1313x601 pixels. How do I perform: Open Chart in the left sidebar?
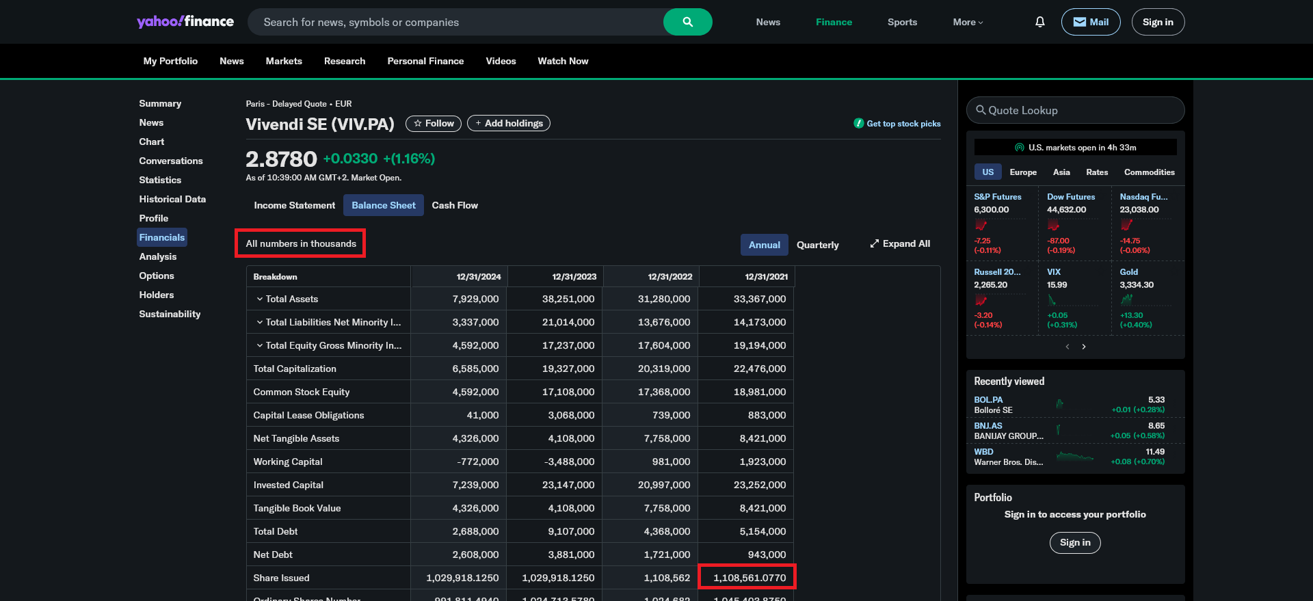[152, 142]
